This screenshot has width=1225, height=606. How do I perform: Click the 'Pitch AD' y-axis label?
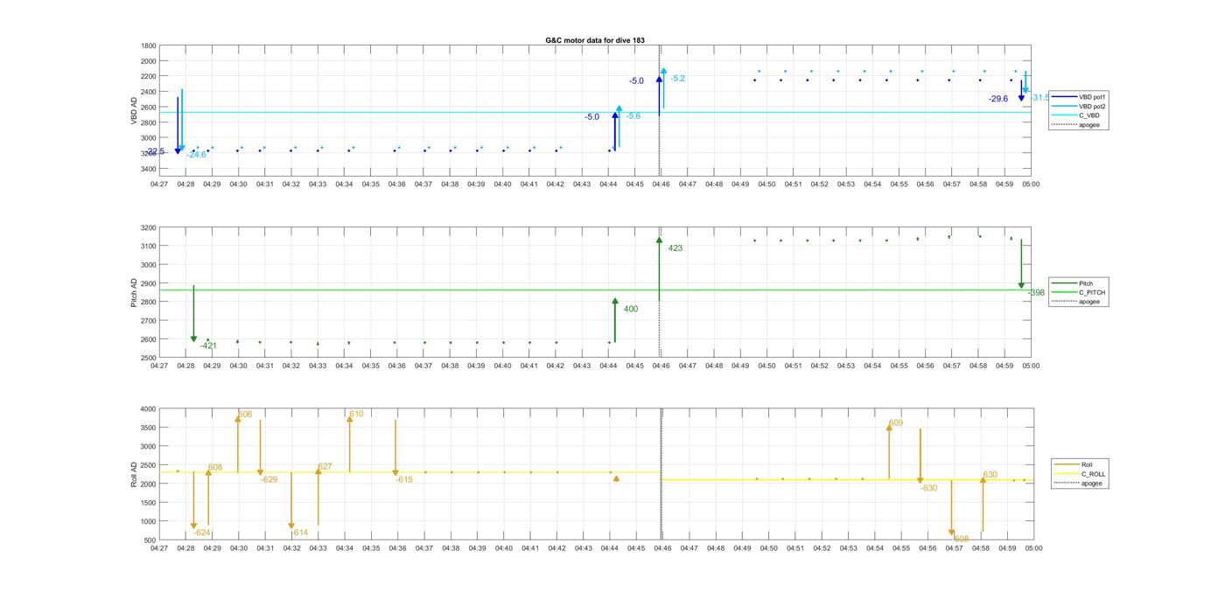[x=134, y=292]
